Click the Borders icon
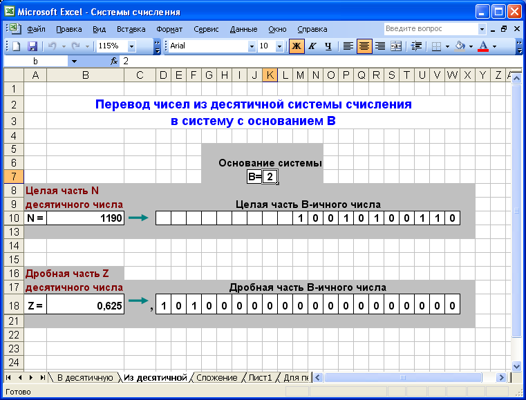The image size is (526, 400). 435,46
